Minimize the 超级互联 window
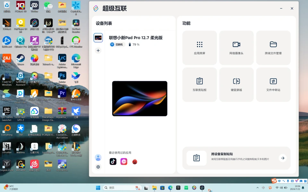 click(x=281, y=8)
